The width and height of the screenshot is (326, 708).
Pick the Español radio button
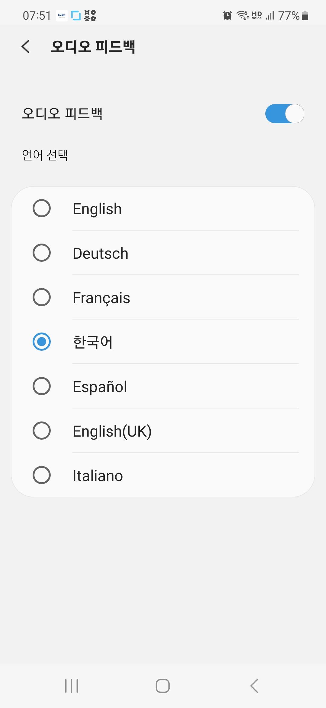click(x=42, y=386)
